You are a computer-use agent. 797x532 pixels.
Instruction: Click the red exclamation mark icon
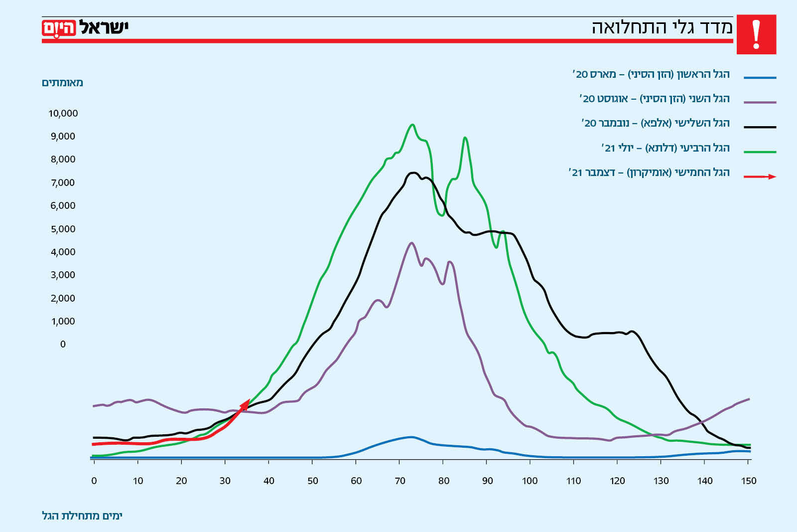(756, 34)
